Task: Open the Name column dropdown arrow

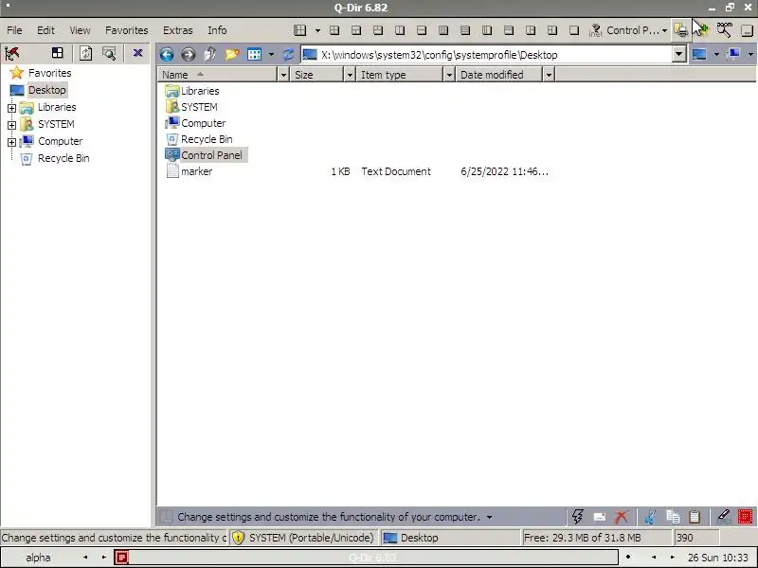Action: (x=283, y=75)
